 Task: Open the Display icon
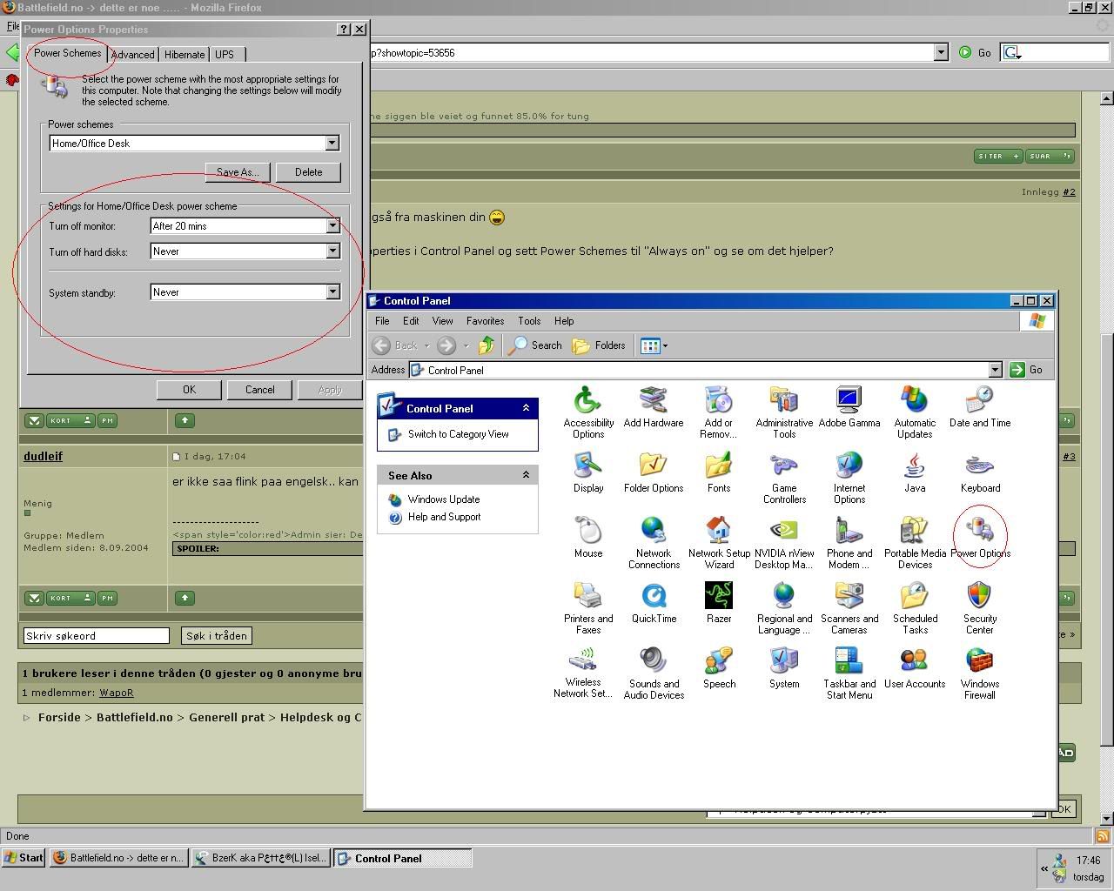[x=588, y=472]
